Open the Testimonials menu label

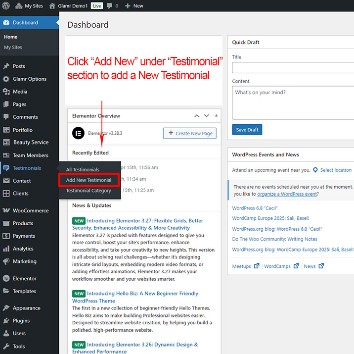[27, 168]
